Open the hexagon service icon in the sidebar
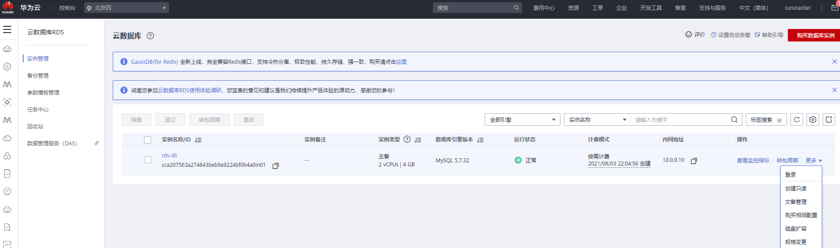Image resolution: width=840 pixels, height=248 pixels. (x=7, y=66)
